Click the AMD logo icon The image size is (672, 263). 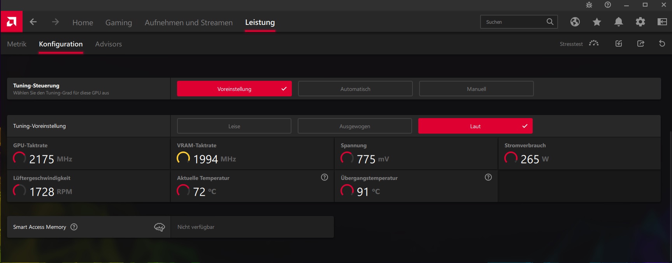(x=12, y=22)
